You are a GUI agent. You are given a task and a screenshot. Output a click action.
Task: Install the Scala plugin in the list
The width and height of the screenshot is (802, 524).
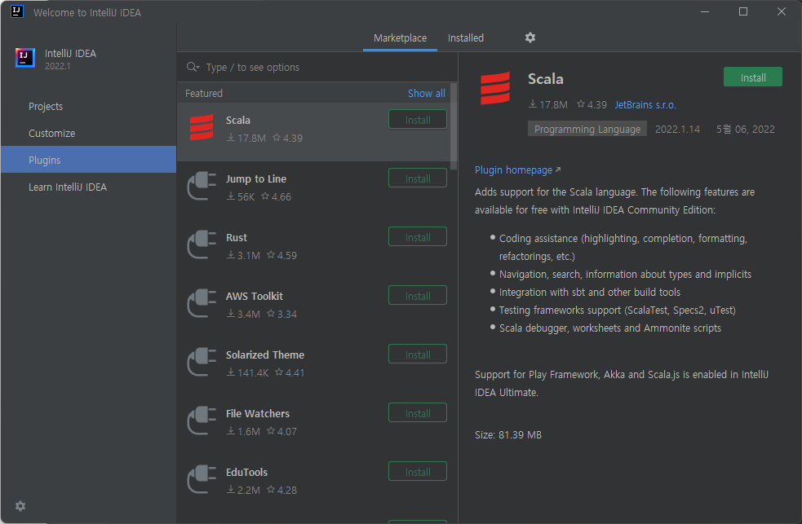(x=418, y=120)
